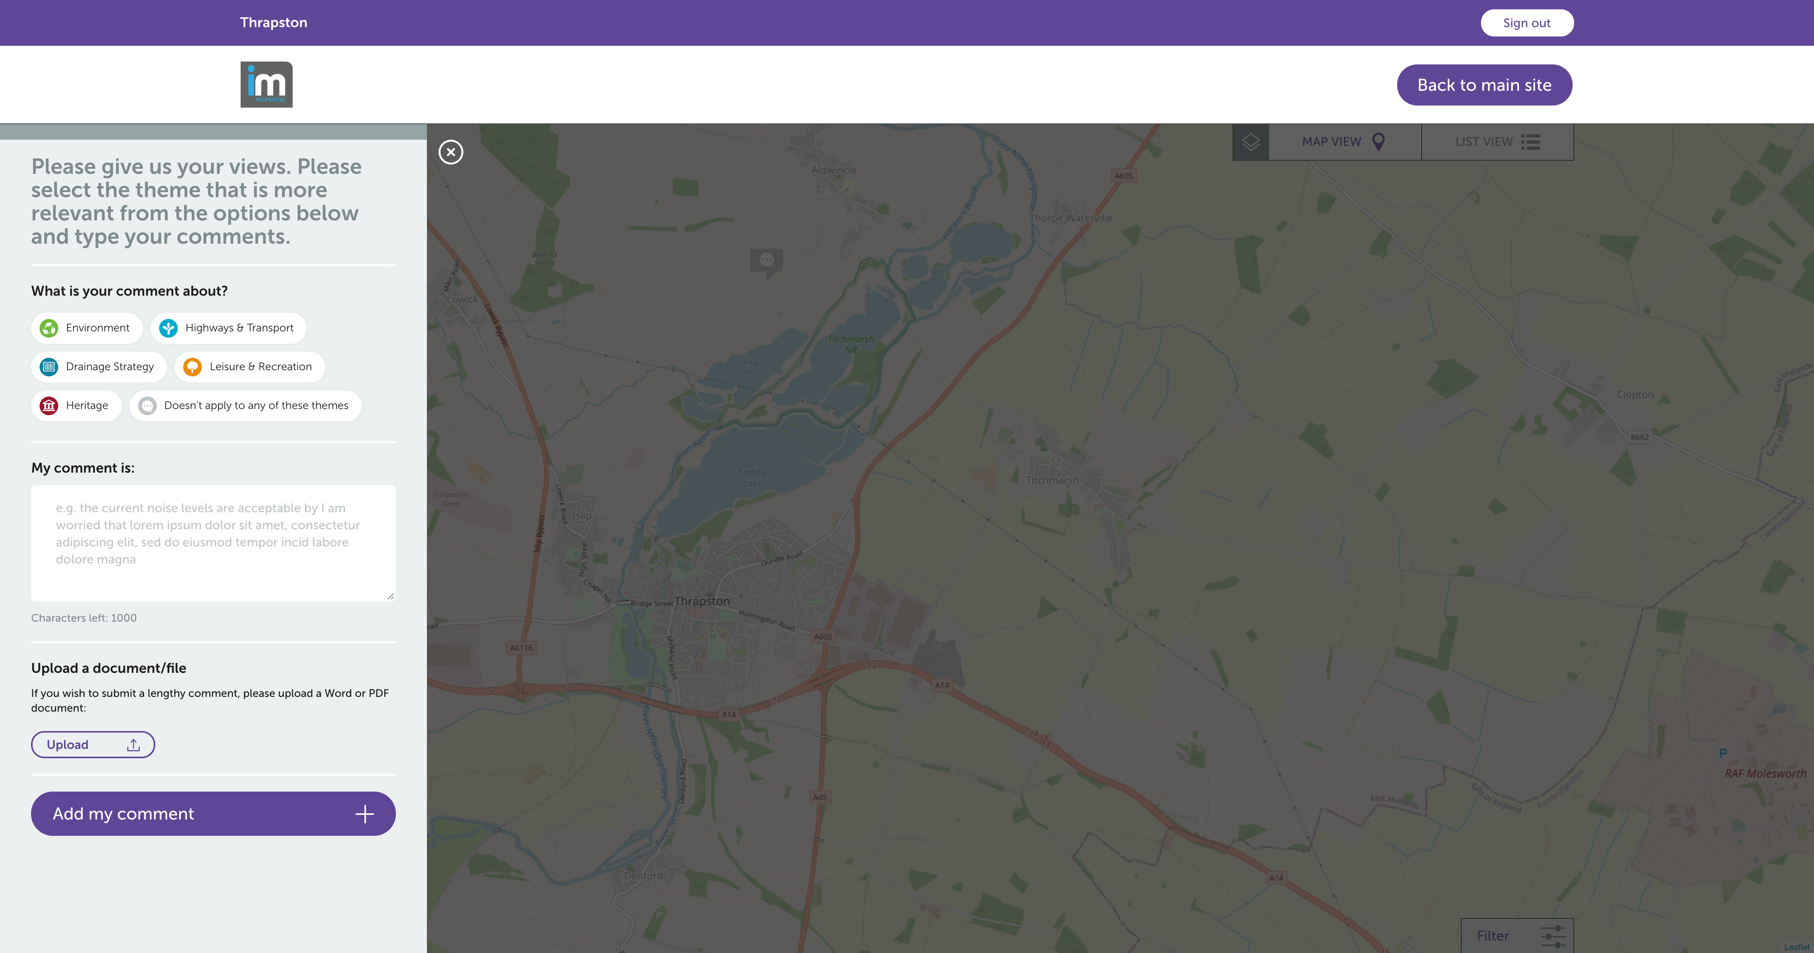Click the B662 road shield on map
The height and width of the screenshot is (953, 1814).
pyautogui.click(x=1639, y=437)
